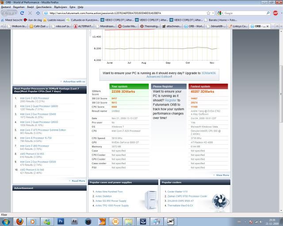Open the Geschiedenis menu

[44, 7]
